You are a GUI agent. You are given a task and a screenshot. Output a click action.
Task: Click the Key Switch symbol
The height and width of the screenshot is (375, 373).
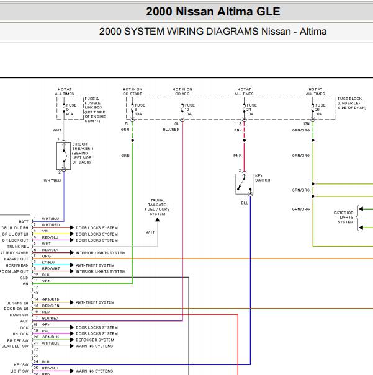click(244, 184)
